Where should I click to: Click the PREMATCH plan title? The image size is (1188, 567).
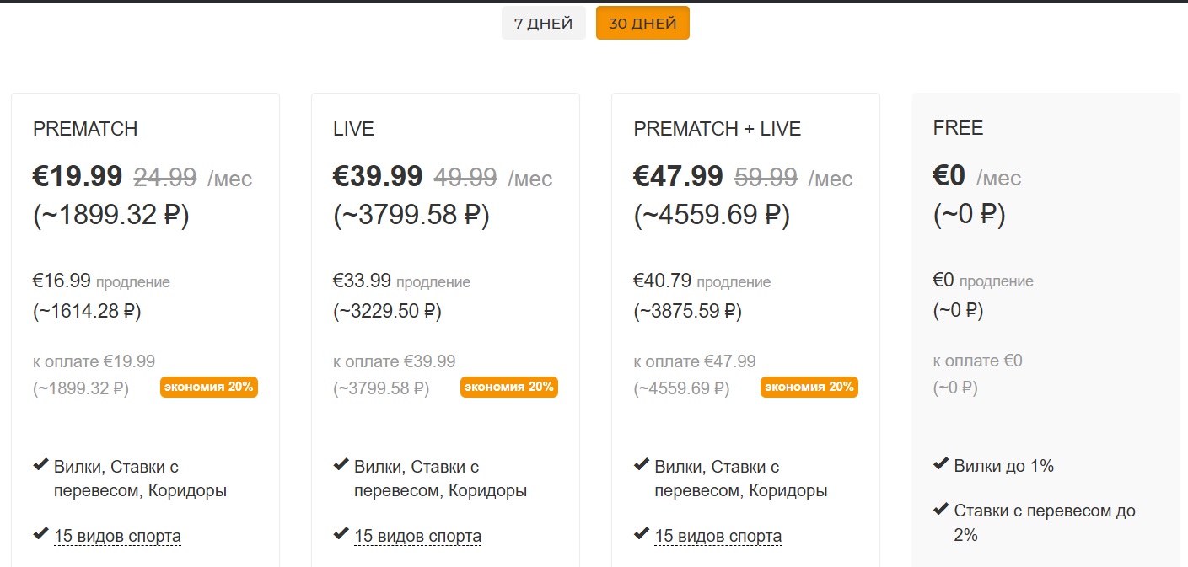pyautogui.click(x=85, y=129)
